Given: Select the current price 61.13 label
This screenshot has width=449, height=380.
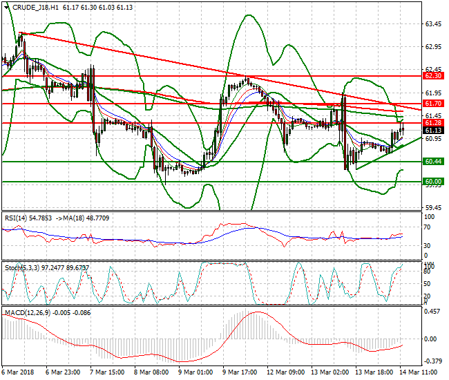Looking at the screenshot, I should coord(433,131).
